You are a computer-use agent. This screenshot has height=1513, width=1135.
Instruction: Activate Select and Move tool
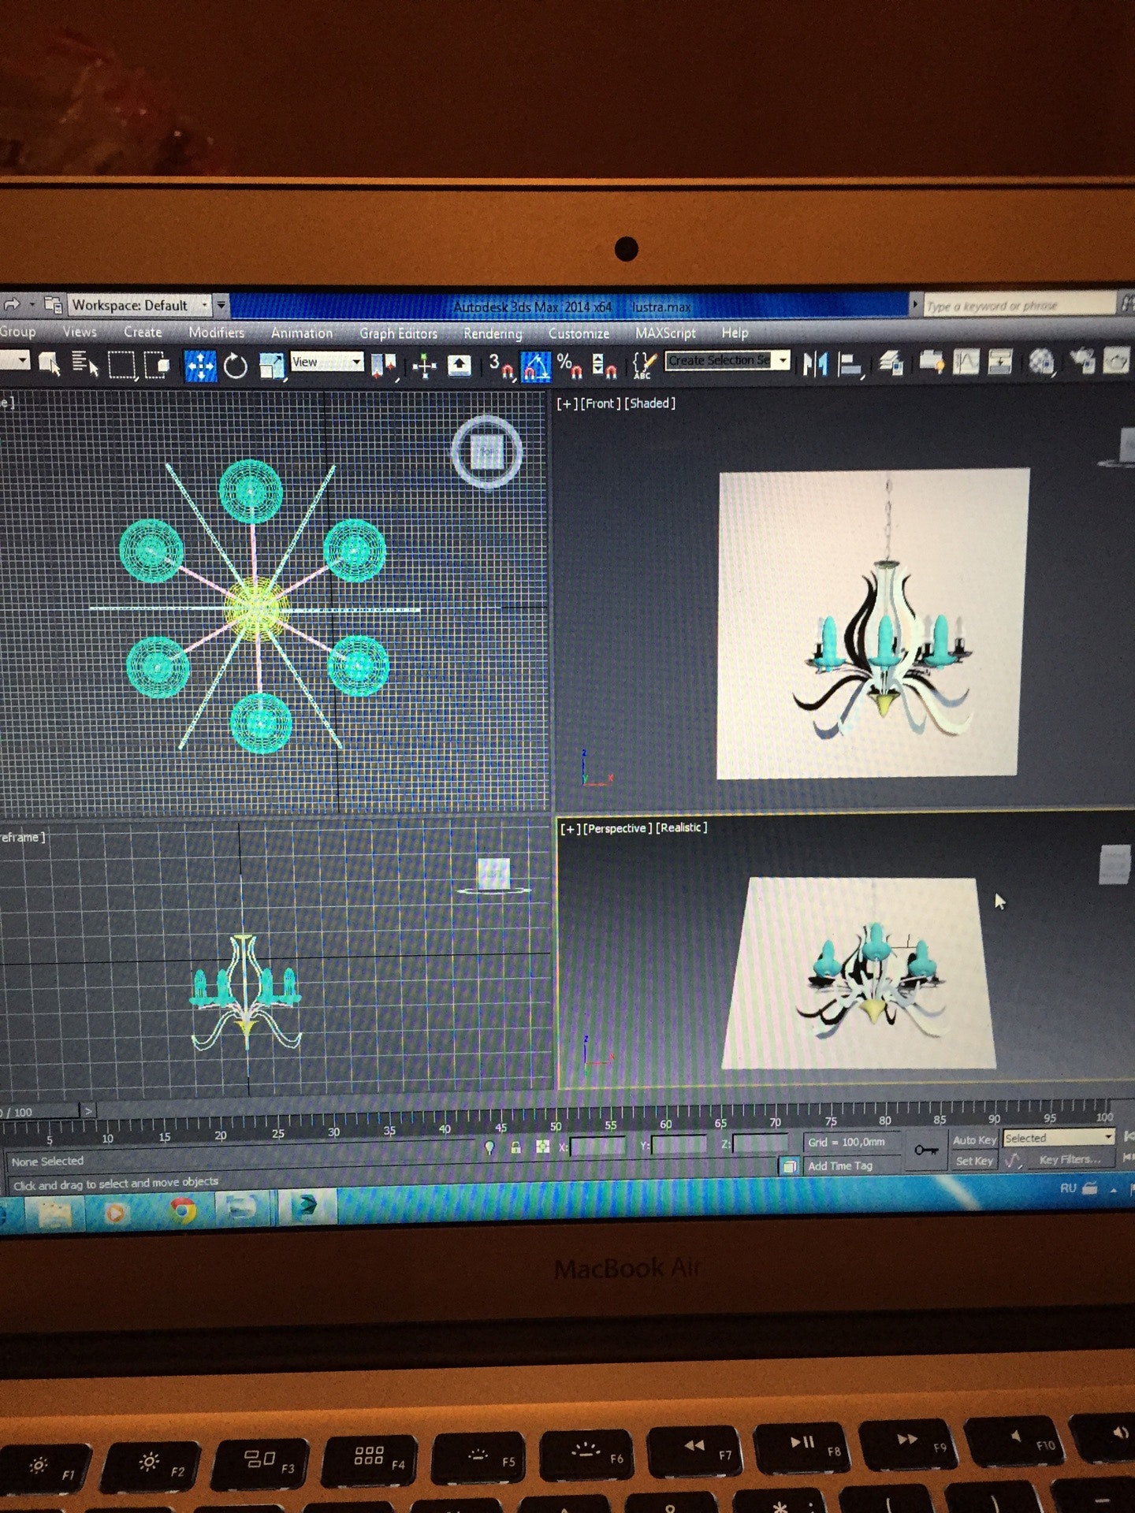pyautogui.click(x=200, y=366)
